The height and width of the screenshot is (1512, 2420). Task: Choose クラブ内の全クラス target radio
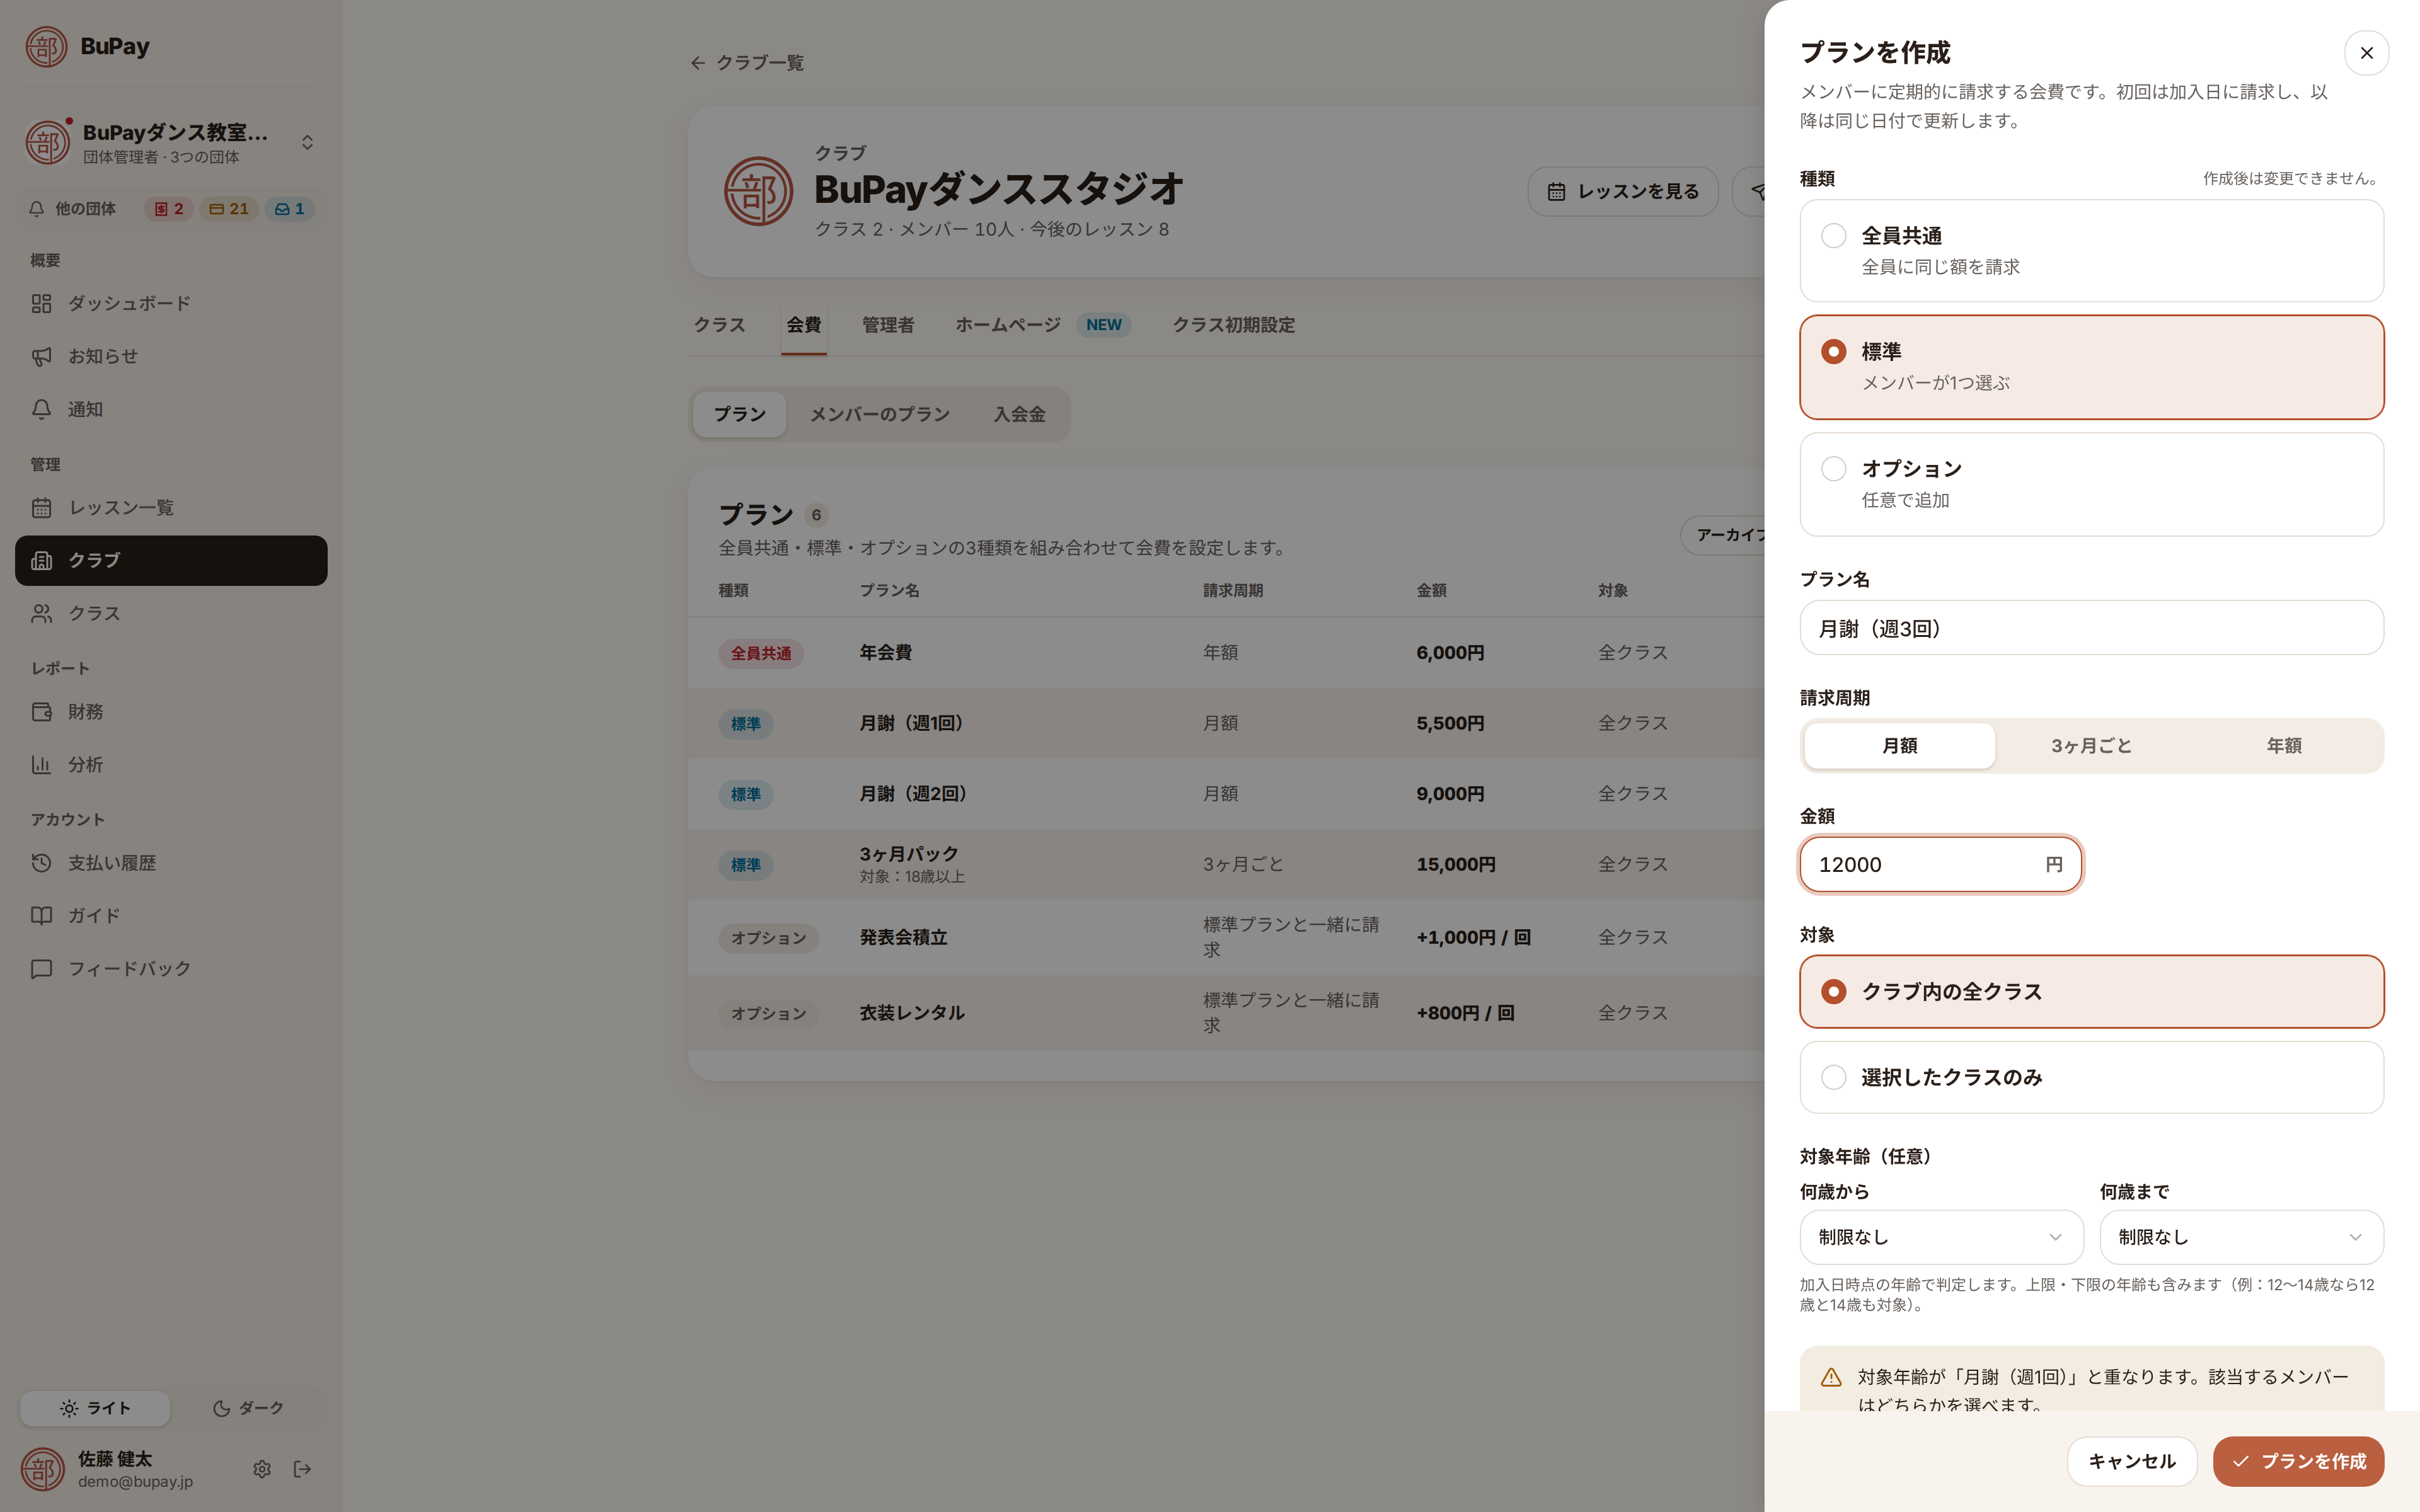coord(1833,991)
